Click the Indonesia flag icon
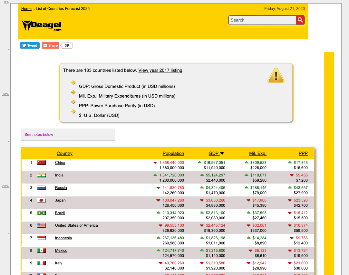Viewport: 349px width, 275px height. [x=41, y=238]
